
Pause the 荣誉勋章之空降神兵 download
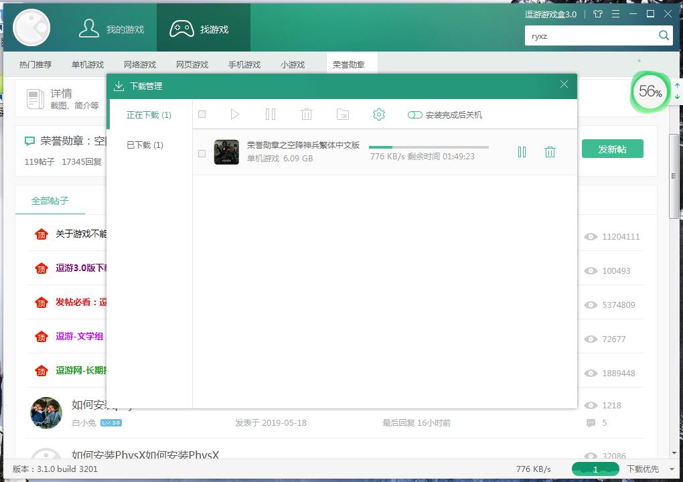point(522,152)
